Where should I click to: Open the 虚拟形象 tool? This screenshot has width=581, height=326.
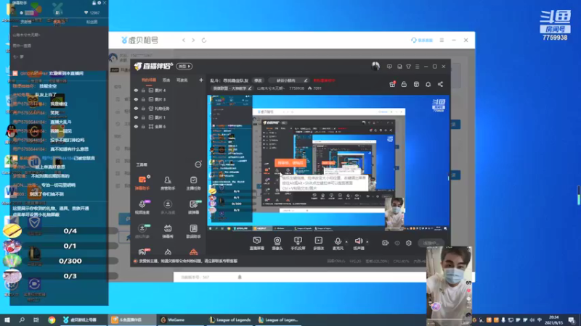coord(142,231)
